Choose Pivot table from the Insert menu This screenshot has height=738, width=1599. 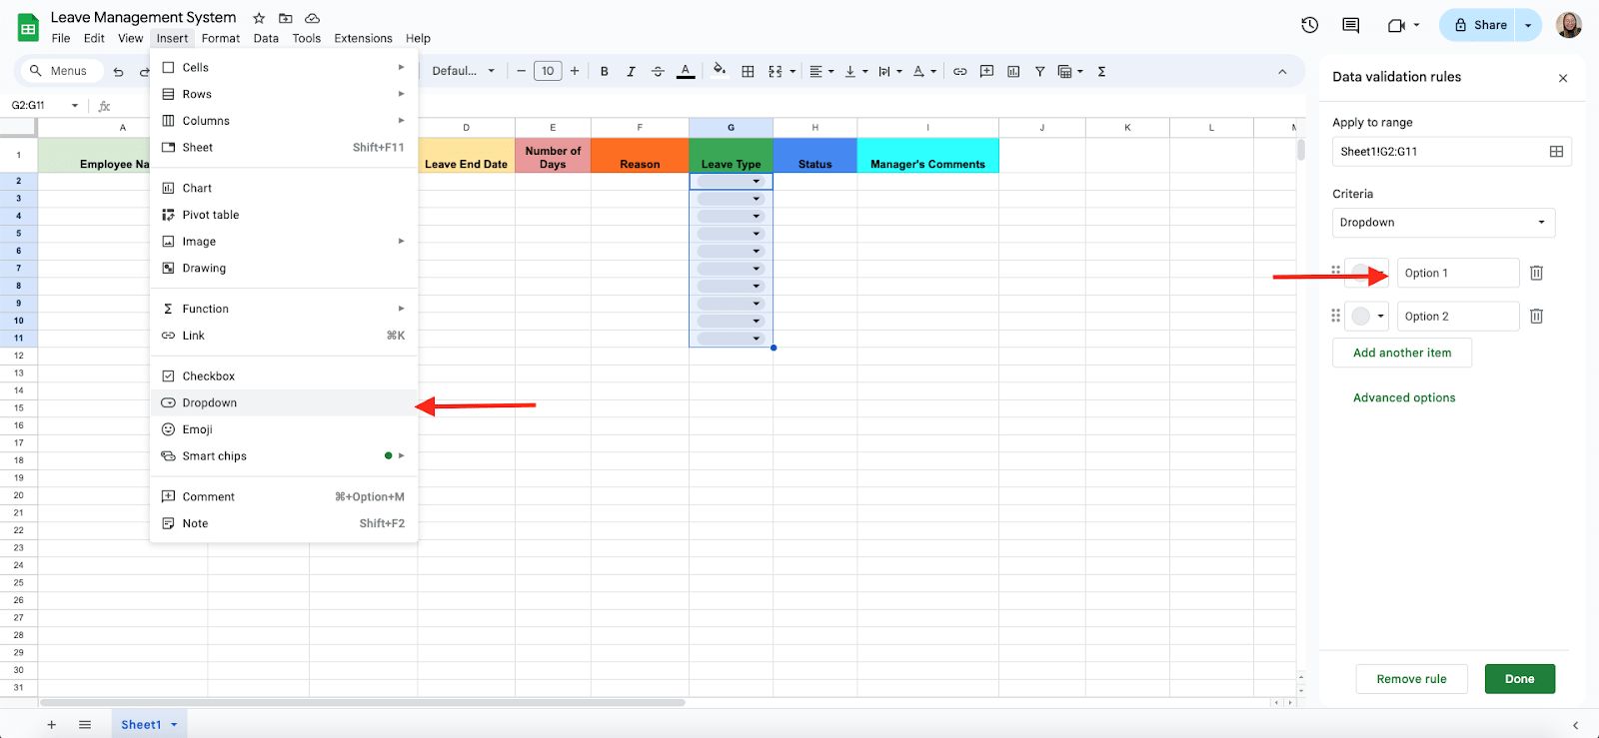click(x=284, y=215)
